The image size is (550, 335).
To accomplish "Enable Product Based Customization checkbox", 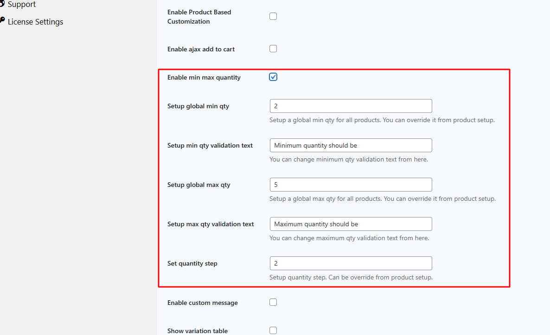I will click(273, 16).
